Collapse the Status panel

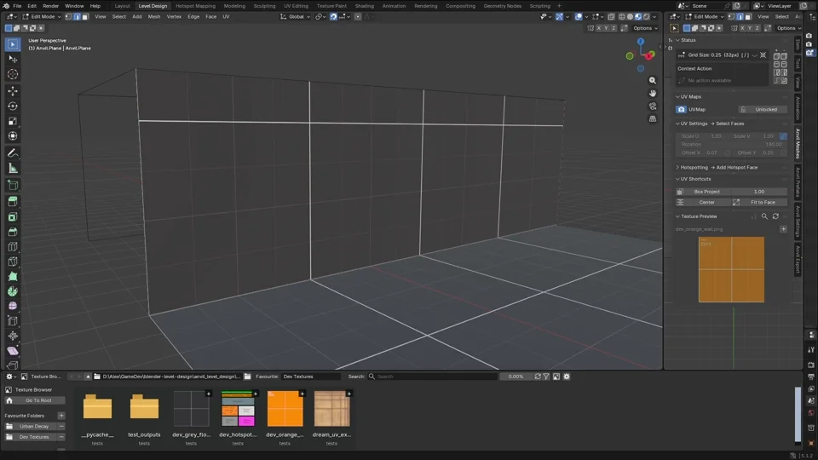[x=677, y=40]
